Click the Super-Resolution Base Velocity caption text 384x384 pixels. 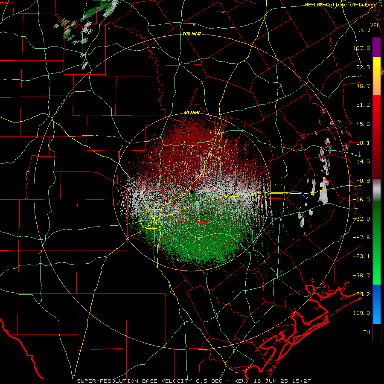(194, 381)
